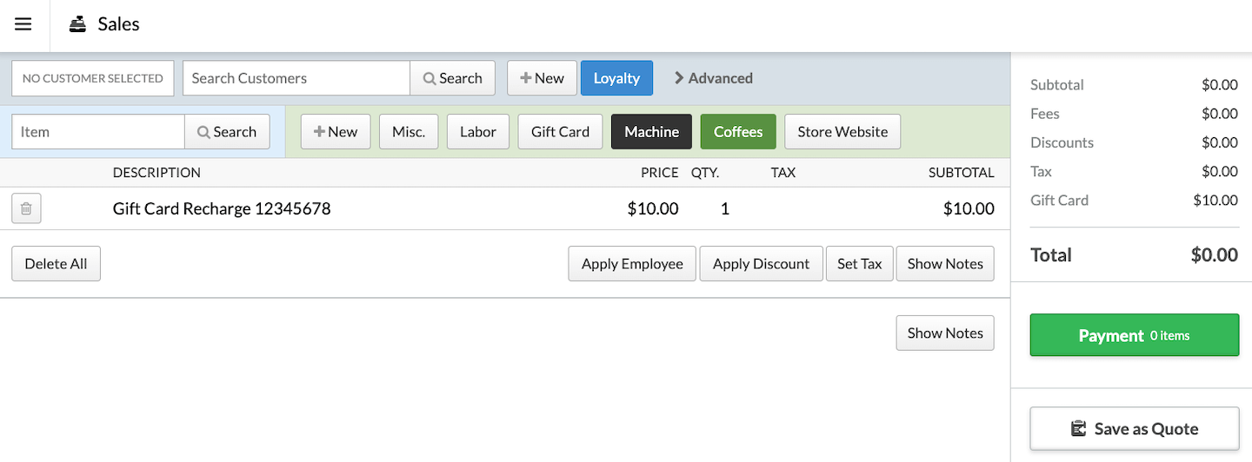Add a Gift Card to sale
The height and width of the screenshot is (462, 1252).
[560, 132]
